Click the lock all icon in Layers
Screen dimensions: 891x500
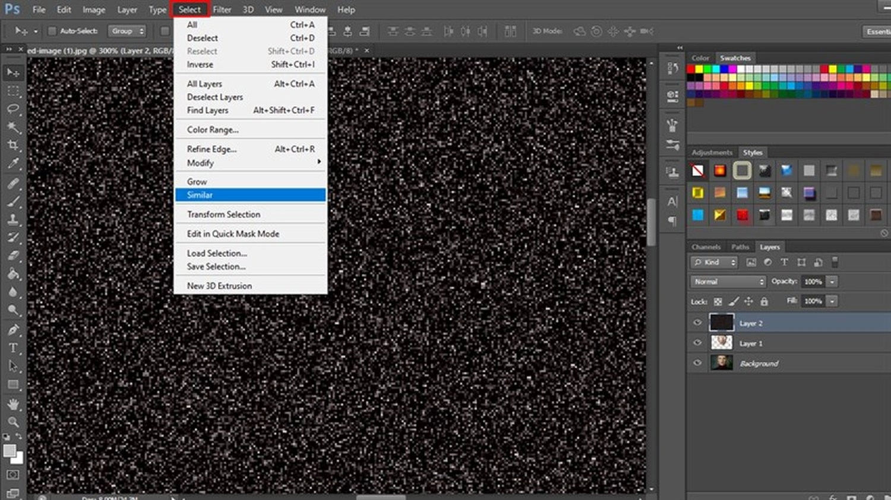764,301
